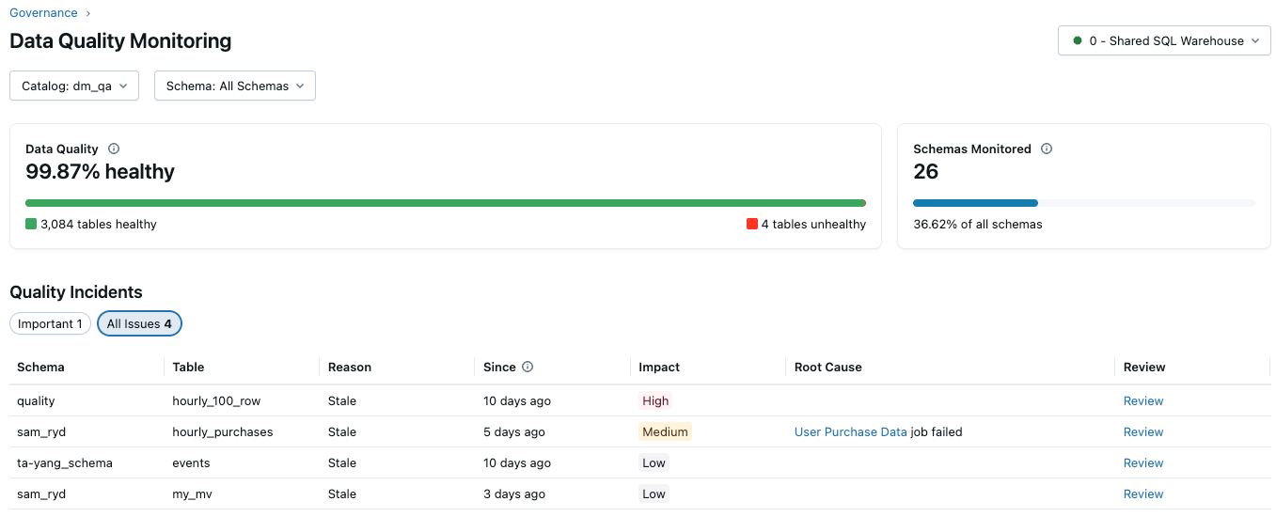This screenshot has width=1276, height=517.
Task: Open the Catalog: dm_qa dropdown
Action: tap(74, 86)
